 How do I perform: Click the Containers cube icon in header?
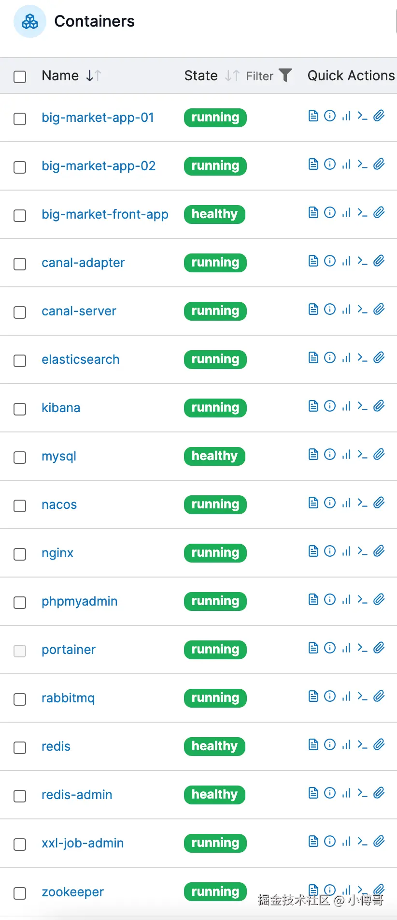pos(30,21)
